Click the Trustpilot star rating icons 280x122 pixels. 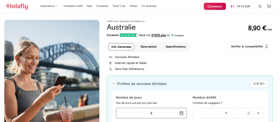[x=129, y=35]
